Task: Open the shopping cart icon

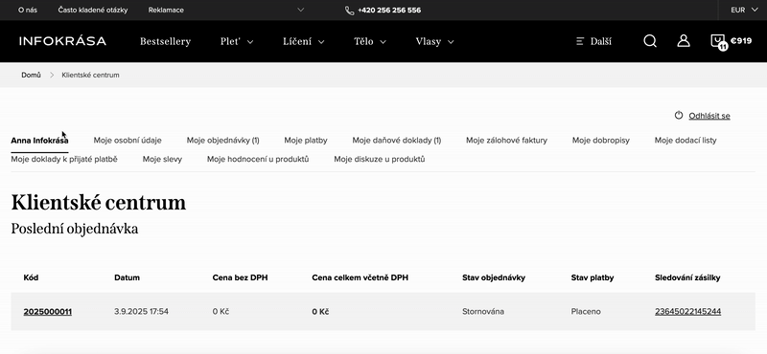Action: tap(718, 42)
